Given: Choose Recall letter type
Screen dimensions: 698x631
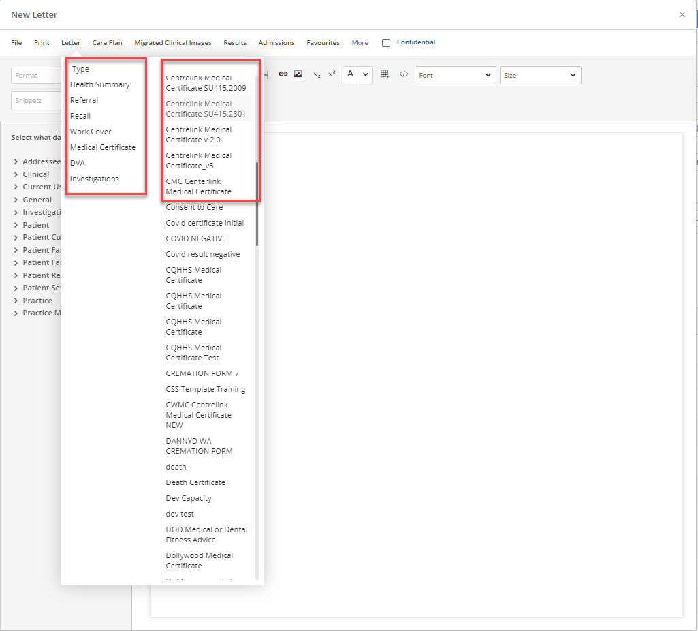Looking at the screenshot, I should coord(80,116).
